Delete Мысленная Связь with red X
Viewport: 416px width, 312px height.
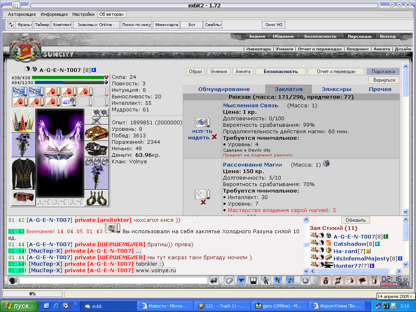[214, 137]
